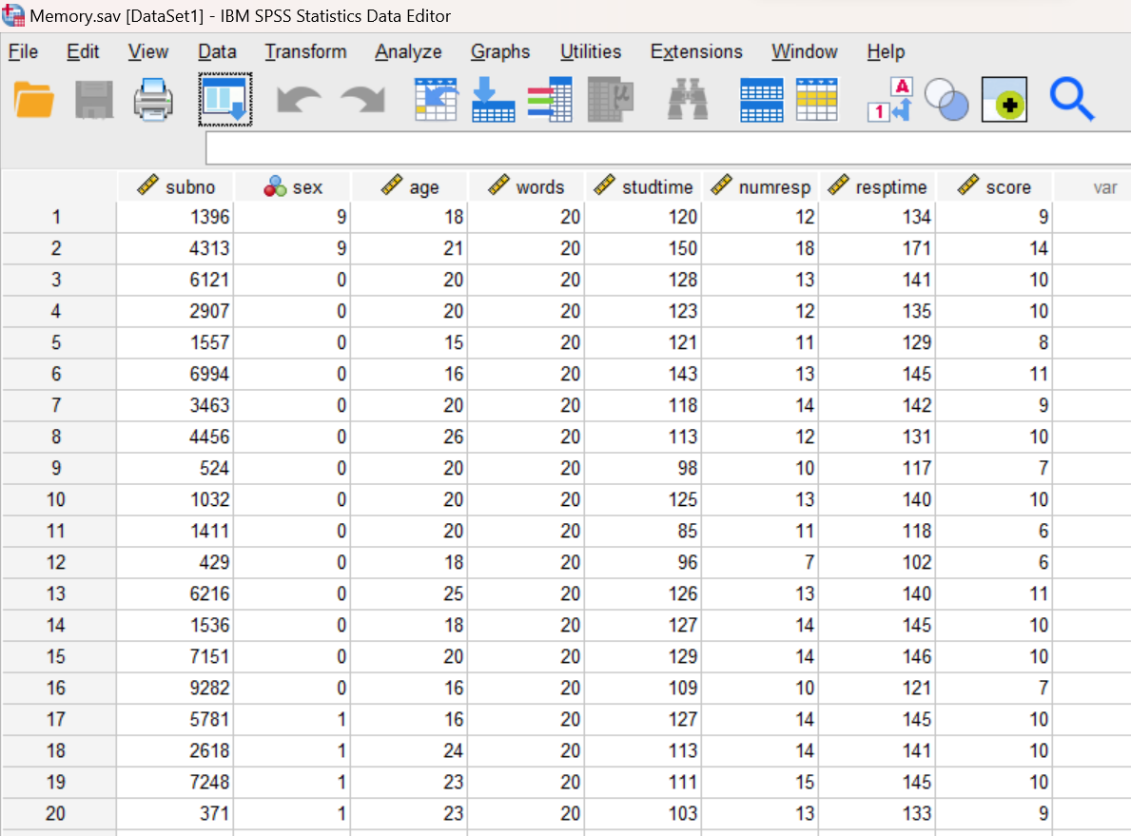Click subno cell with value 371
The image size is (1131, 836).
click(x=175, y=813)
